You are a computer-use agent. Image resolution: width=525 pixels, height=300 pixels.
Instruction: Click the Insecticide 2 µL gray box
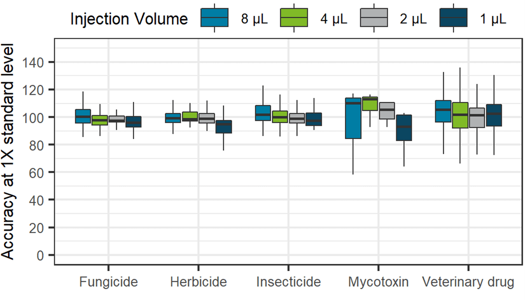[297, 118]
